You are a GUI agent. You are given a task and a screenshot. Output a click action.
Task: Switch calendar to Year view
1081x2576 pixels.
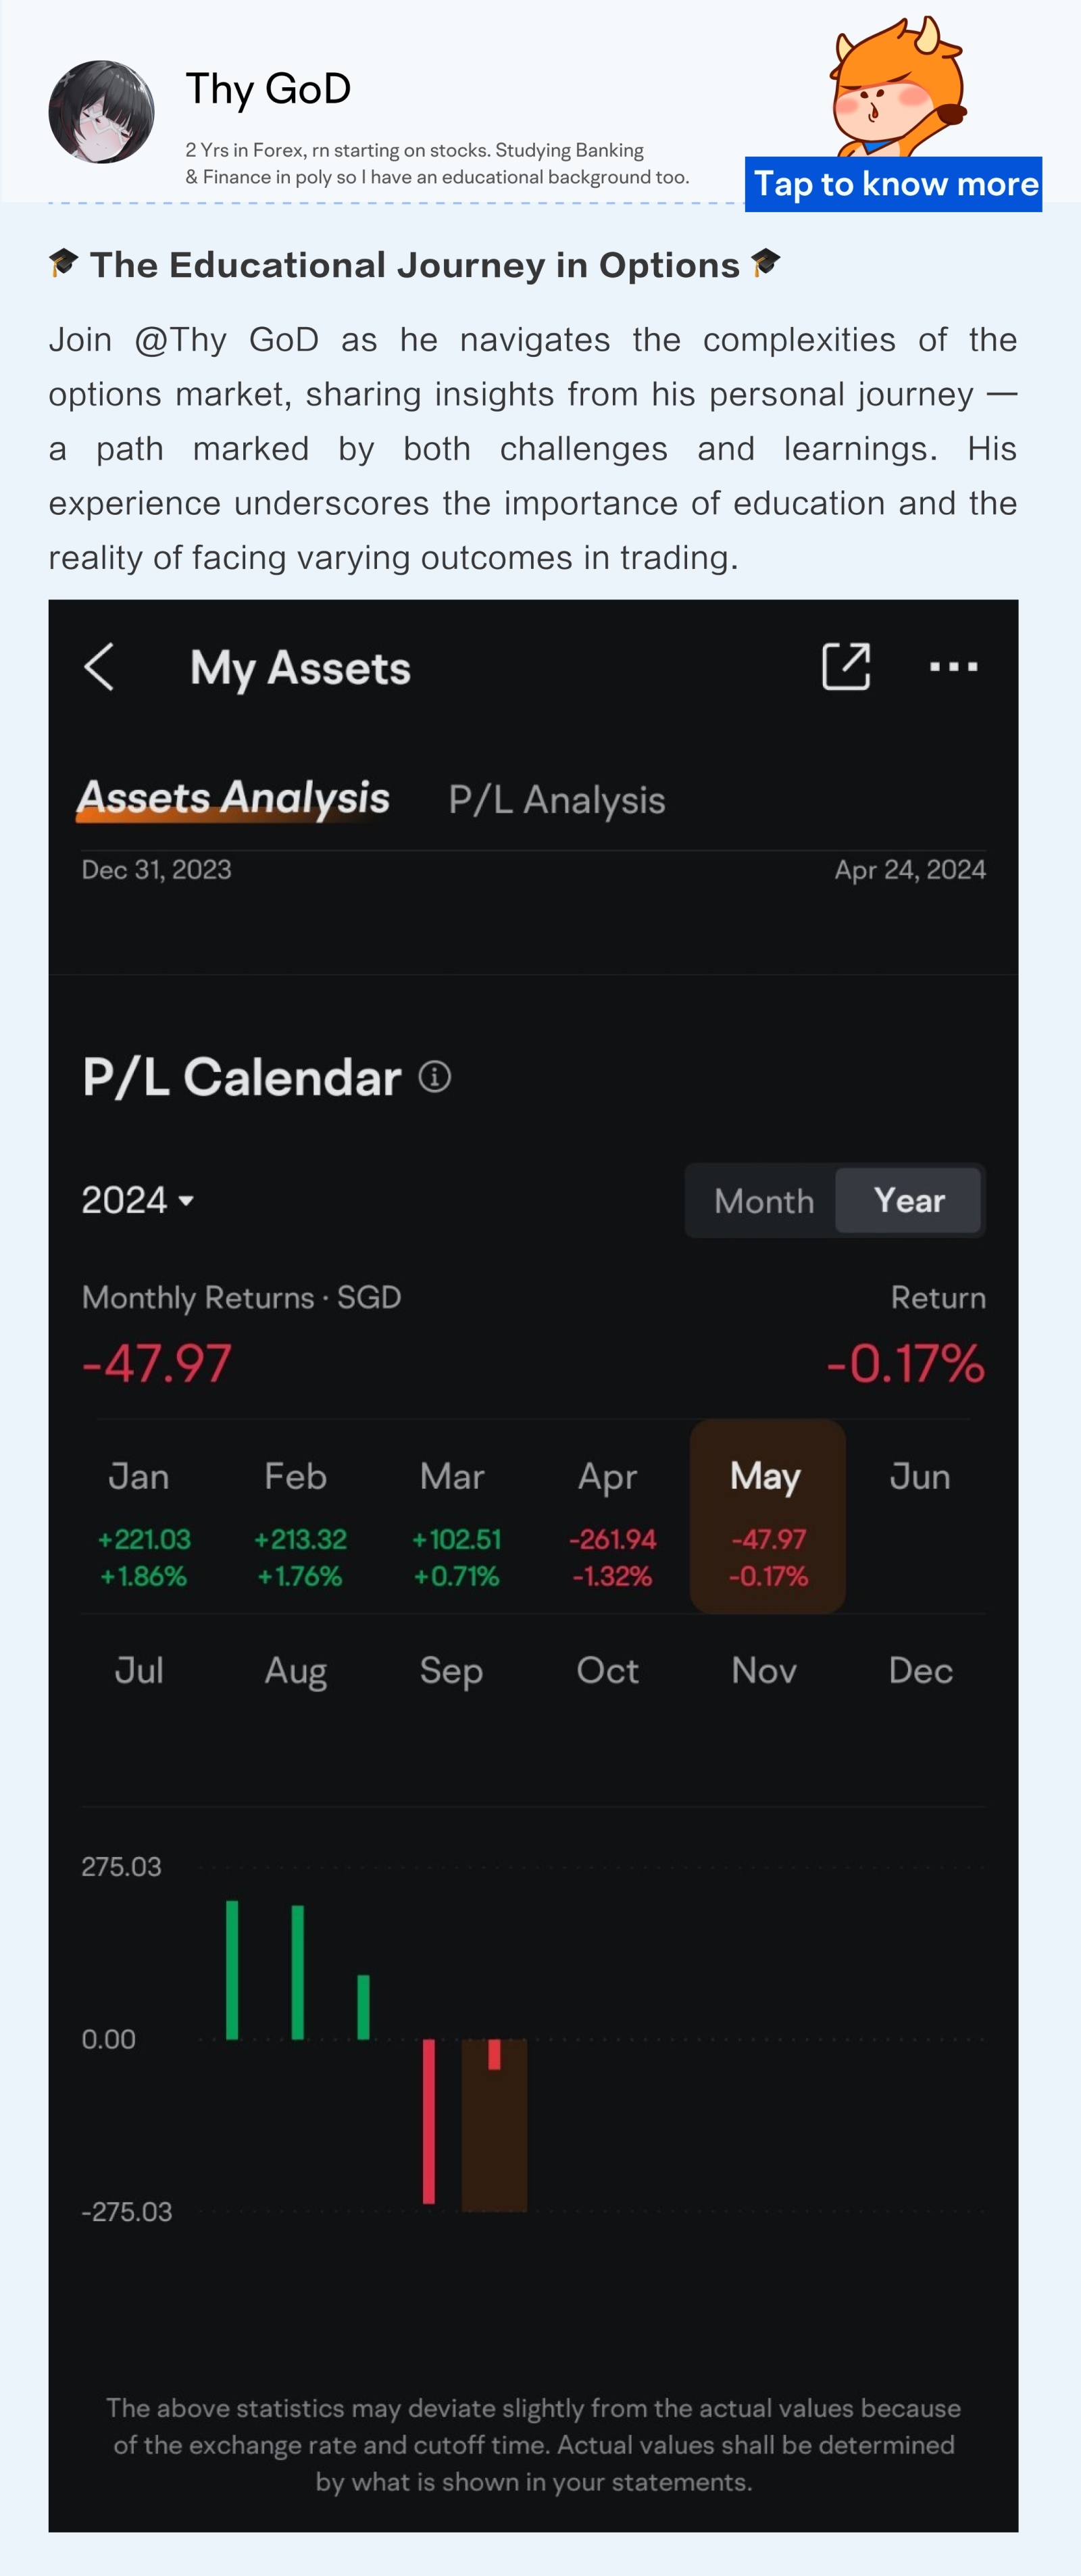(x=908, y=1200)
